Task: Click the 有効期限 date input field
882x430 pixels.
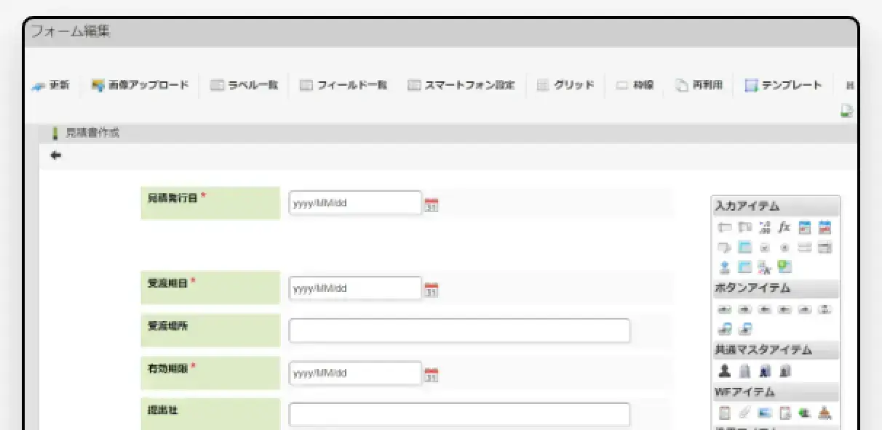Action: 355,373
